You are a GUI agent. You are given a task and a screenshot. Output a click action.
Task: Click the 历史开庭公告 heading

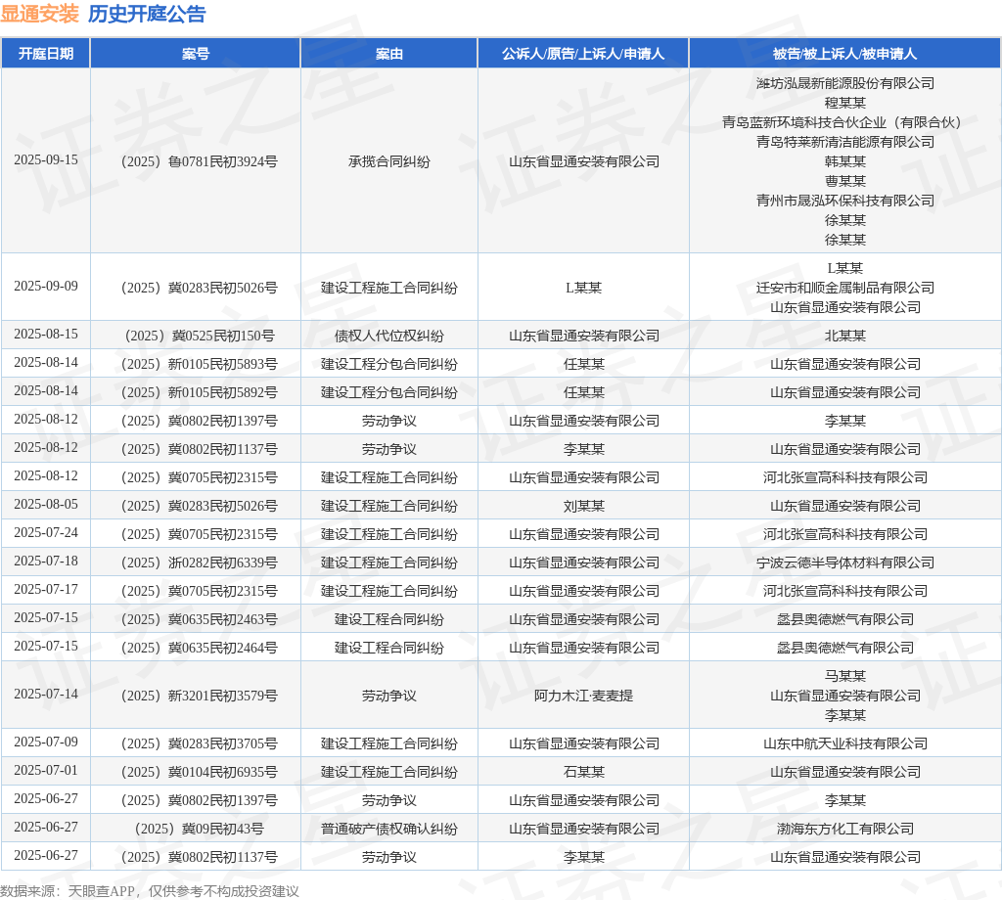point(147,14)
